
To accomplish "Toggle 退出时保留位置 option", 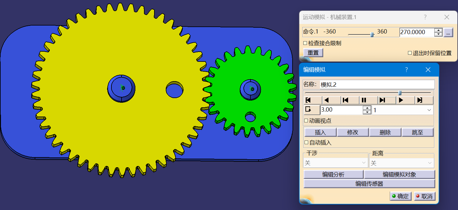I will pyautogui.click(x=409, y=53).
